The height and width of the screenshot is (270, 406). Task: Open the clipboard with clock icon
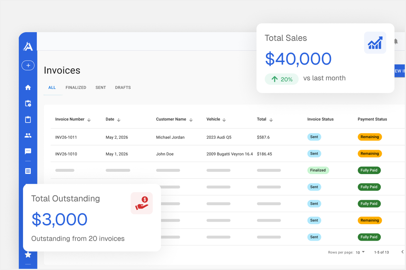[28, 103]
